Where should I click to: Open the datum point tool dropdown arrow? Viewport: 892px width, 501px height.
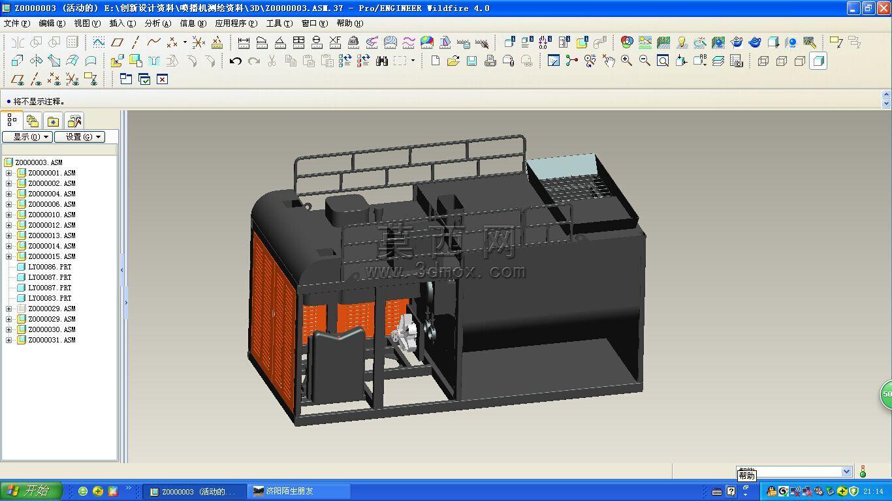[185, 42]
